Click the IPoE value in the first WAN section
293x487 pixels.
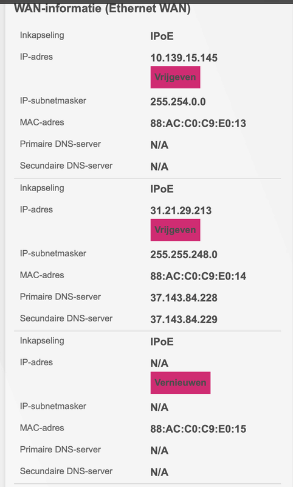[162, 36]
